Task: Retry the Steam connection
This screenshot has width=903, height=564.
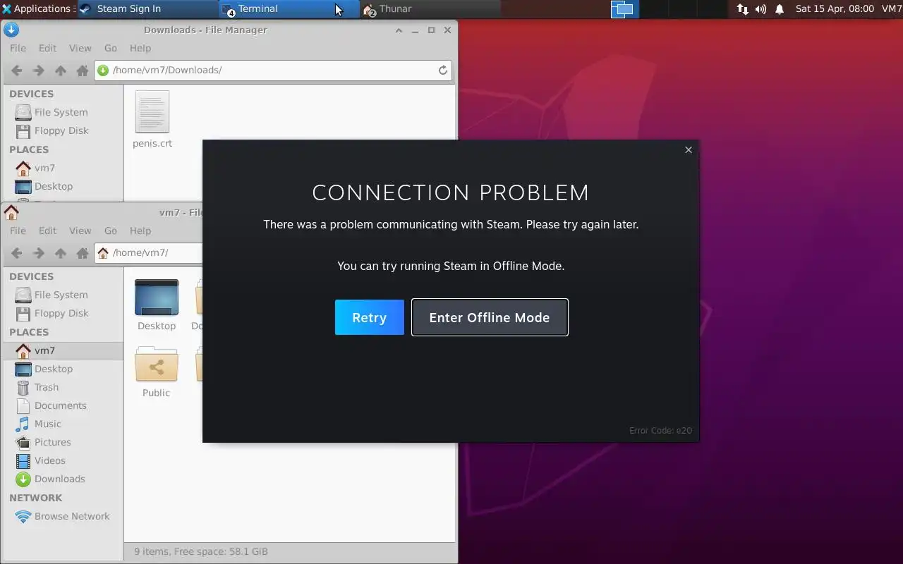Action: pos(369,317)
